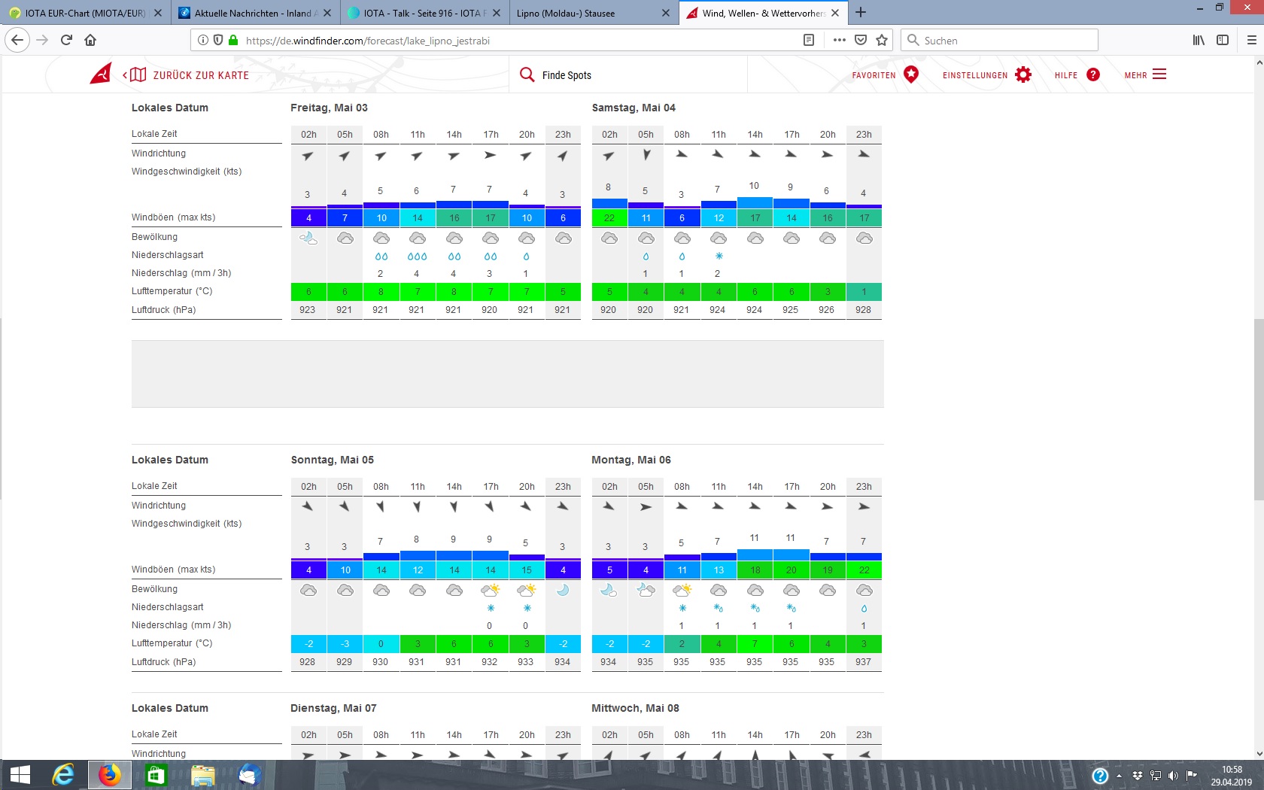
Task: Open page actions three-dots menu
Action: pyautogui.click(x=839, y=41)
